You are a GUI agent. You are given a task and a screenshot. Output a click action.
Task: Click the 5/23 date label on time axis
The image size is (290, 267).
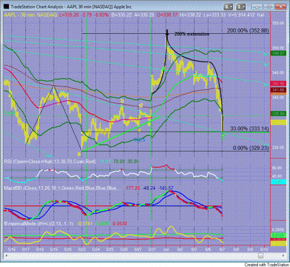coord(82,249)
